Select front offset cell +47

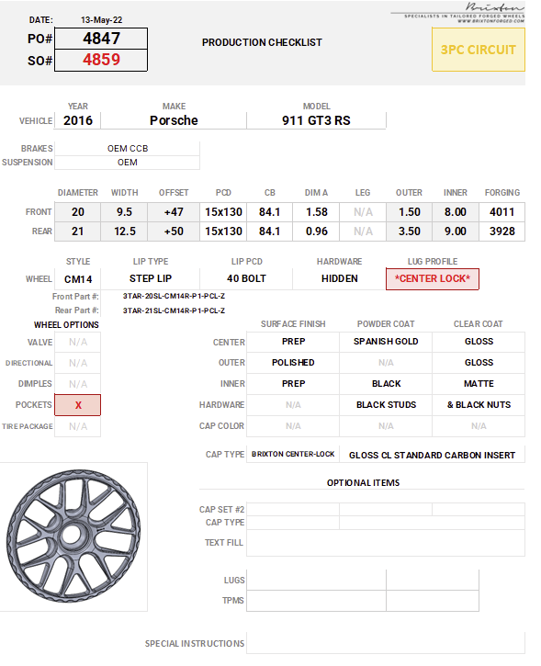click(x=174, y=212)
